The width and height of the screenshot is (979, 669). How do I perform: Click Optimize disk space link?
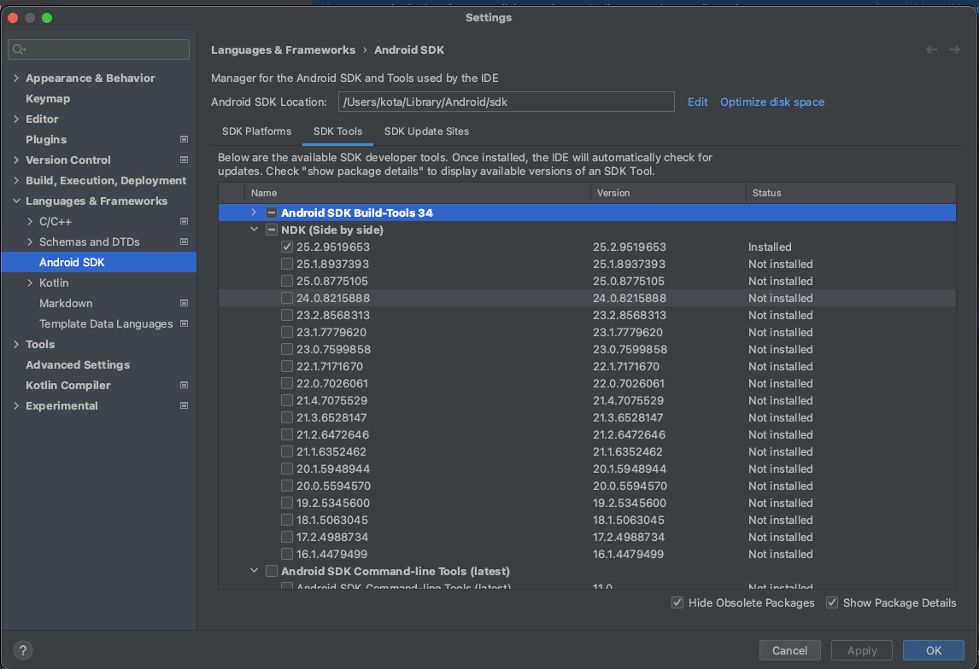point(772,102)
